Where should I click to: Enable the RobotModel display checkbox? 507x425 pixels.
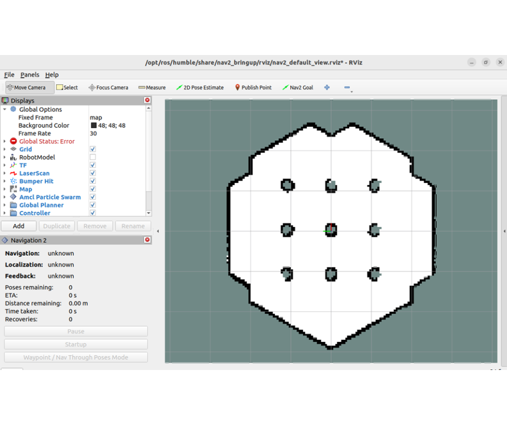tap(93, 157)
